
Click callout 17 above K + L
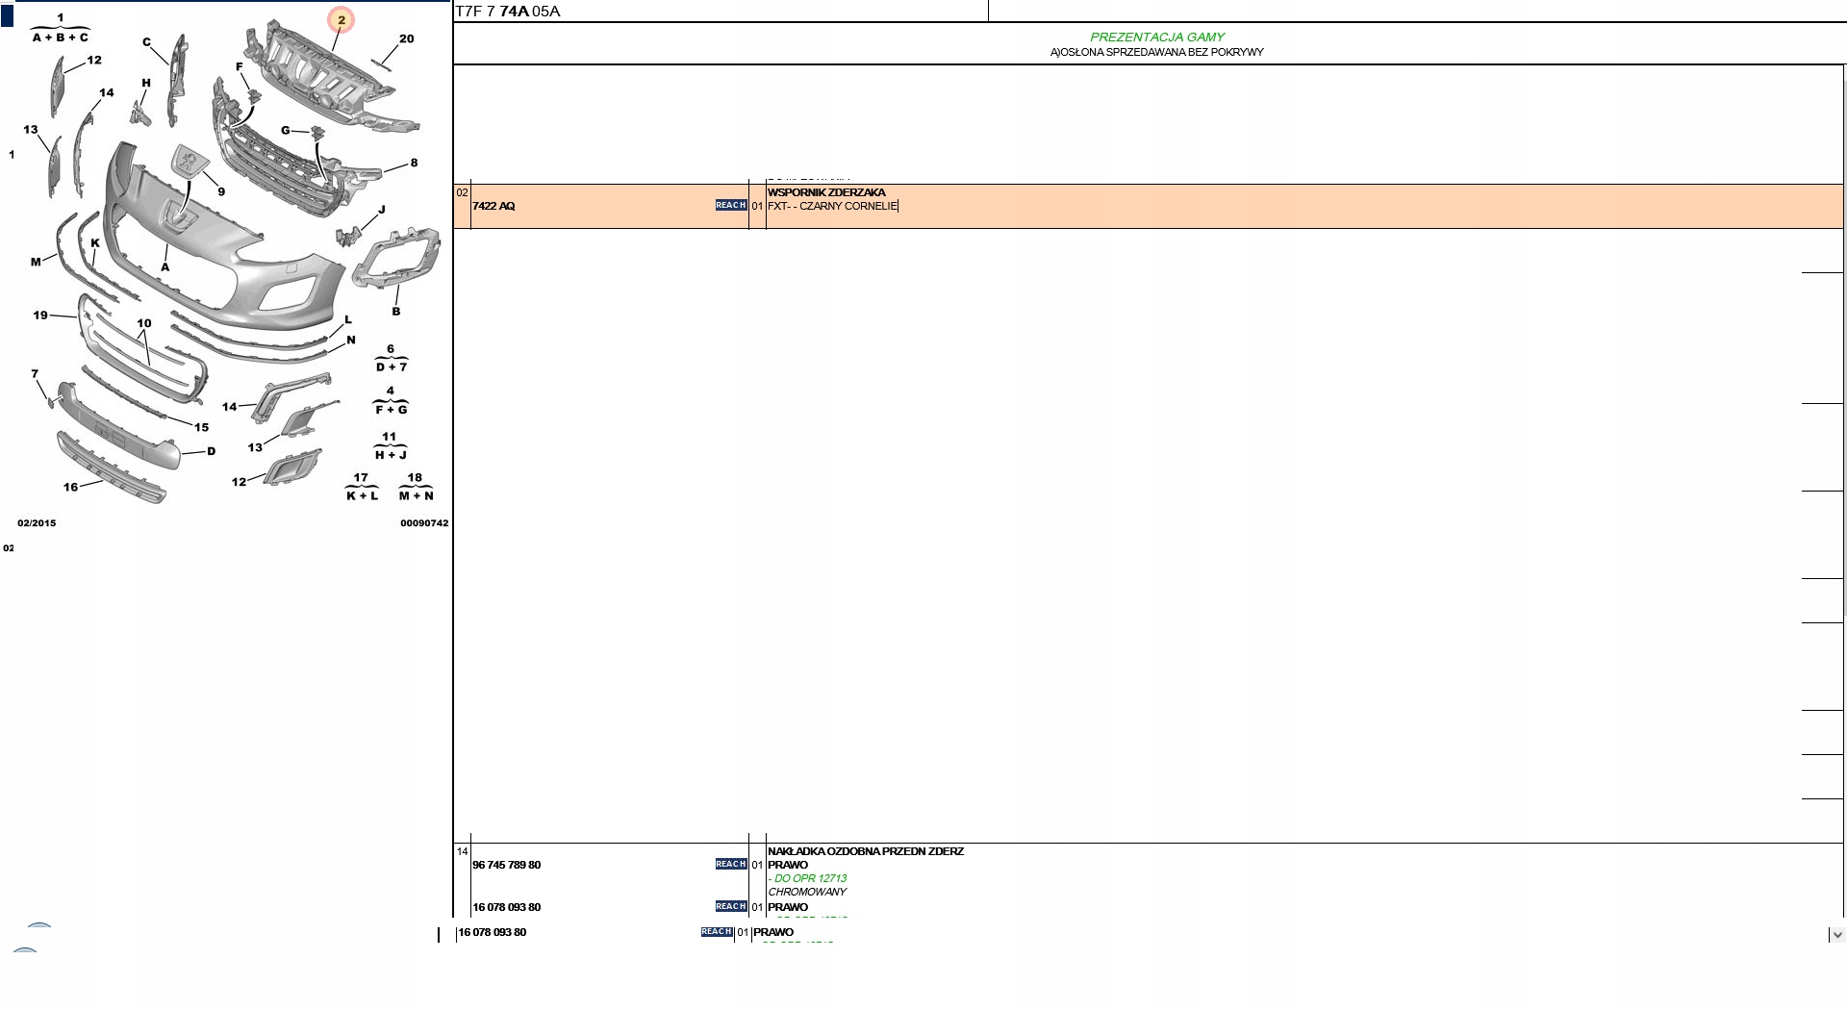tap(361, 477)
